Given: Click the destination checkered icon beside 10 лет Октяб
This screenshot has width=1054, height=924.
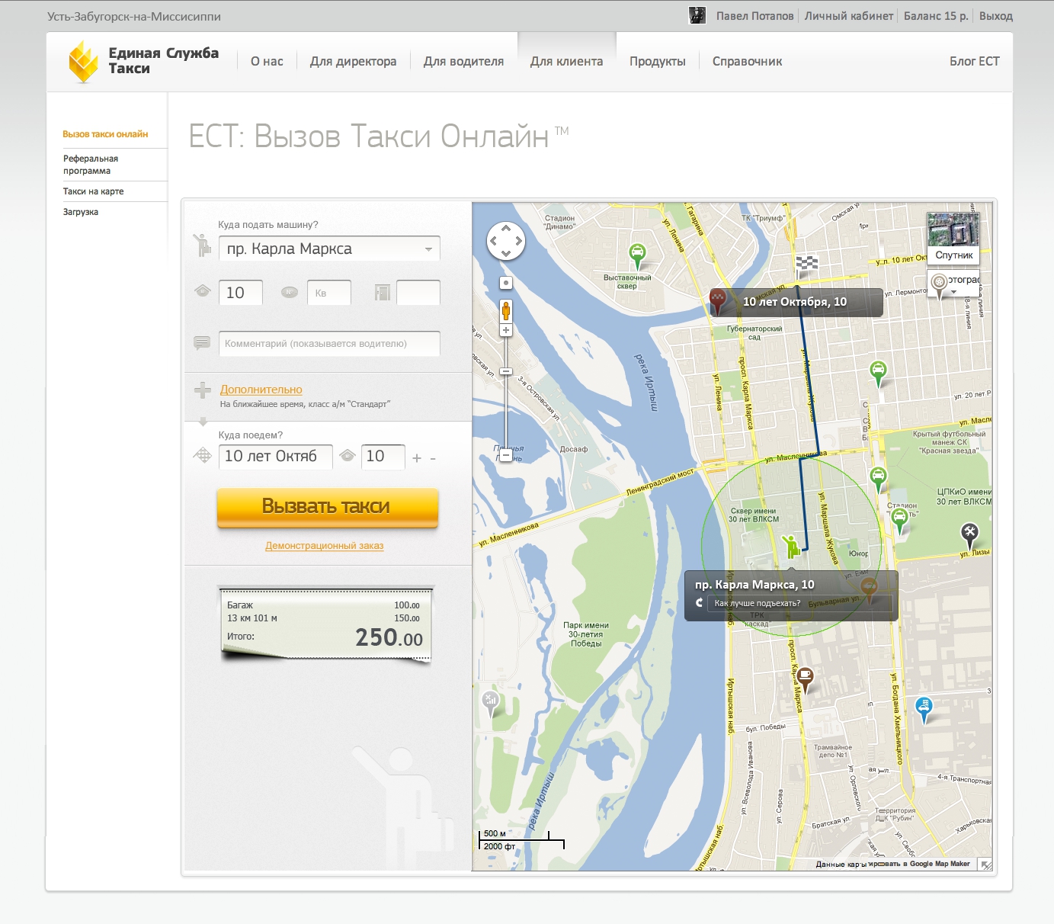Looking at the screenshot, I should [203, 456].
